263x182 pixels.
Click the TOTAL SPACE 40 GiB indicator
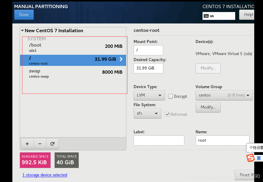[67, 160]
